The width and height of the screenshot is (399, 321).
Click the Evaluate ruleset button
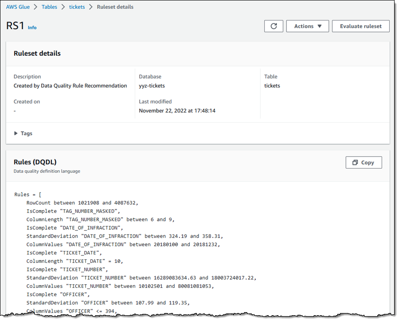360,26
